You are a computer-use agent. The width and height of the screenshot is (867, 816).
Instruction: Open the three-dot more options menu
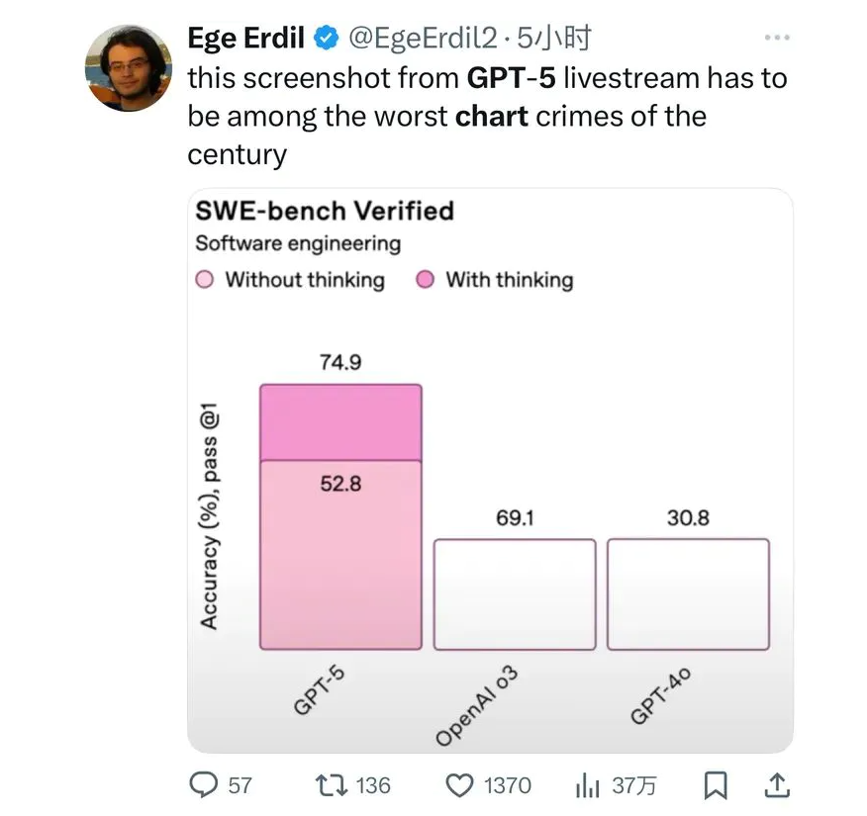778,39
